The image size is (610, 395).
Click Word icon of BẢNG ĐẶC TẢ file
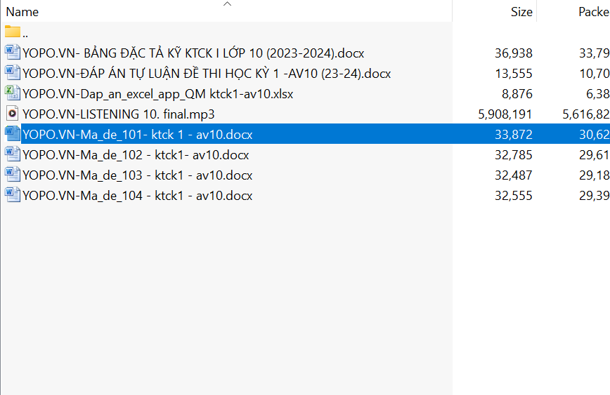12,53
